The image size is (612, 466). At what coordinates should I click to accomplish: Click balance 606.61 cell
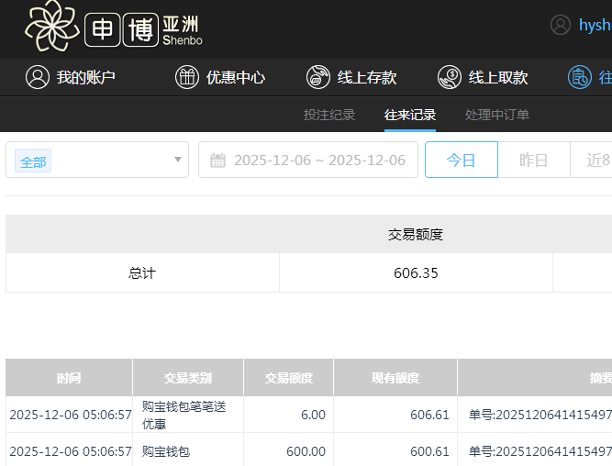pos(395,415)
